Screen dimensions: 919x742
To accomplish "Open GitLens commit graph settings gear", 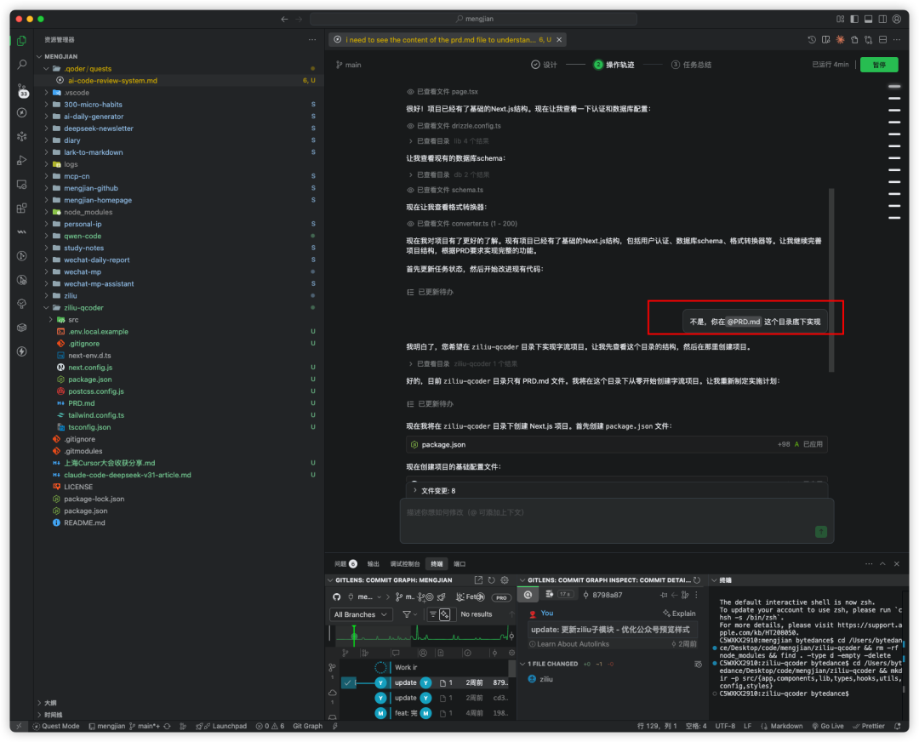I will click(x=504, y=580).
